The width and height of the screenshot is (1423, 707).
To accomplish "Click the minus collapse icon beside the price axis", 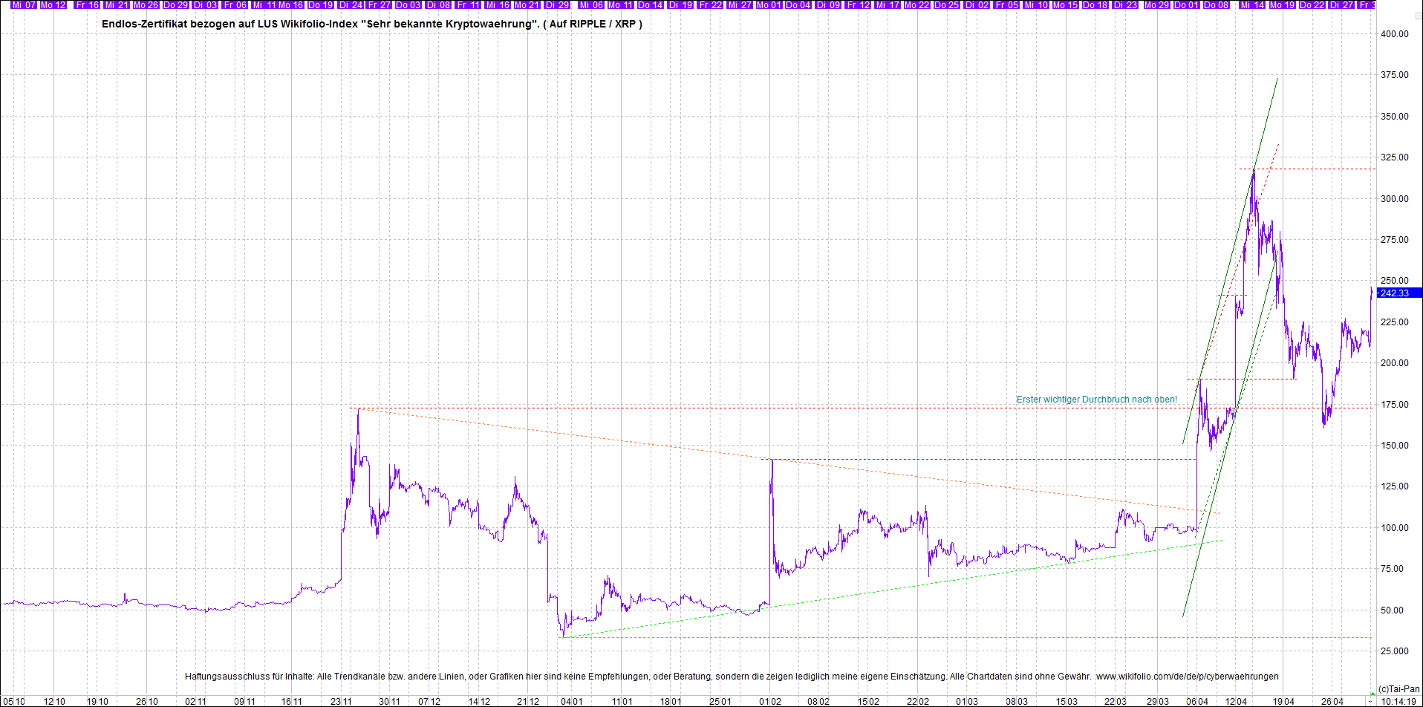I will pos(1418,16).
